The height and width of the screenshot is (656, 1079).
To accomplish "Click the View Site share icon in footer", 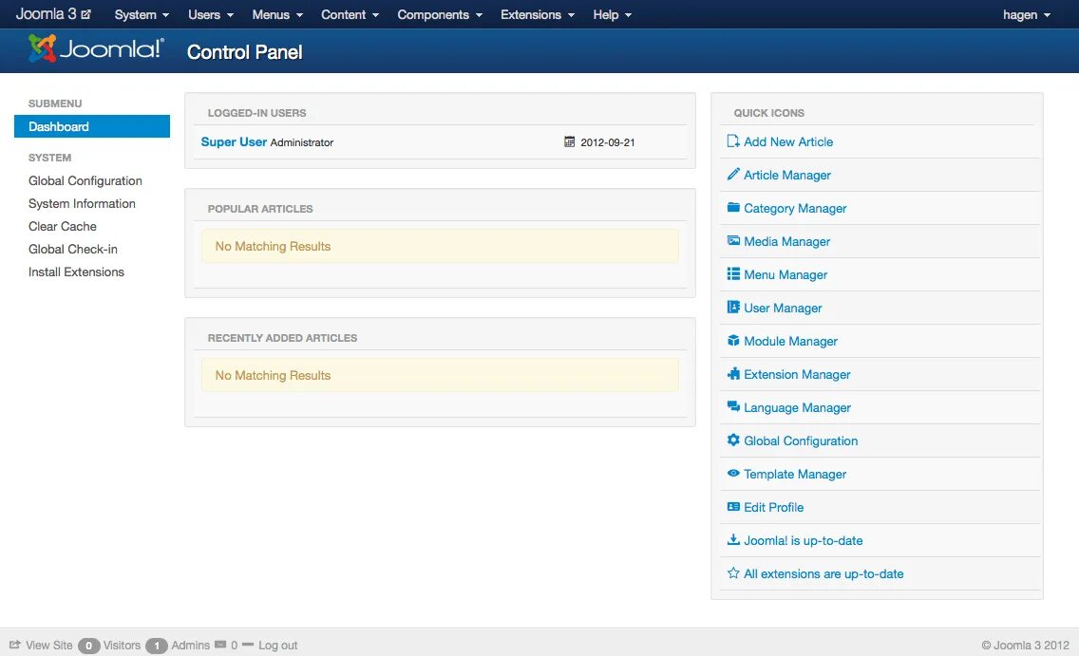I will tap(15, 645).
